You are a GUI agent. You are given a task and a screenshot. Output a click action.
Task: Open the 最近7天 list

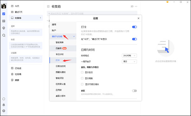pyautogui.click(x=26, y=12)
